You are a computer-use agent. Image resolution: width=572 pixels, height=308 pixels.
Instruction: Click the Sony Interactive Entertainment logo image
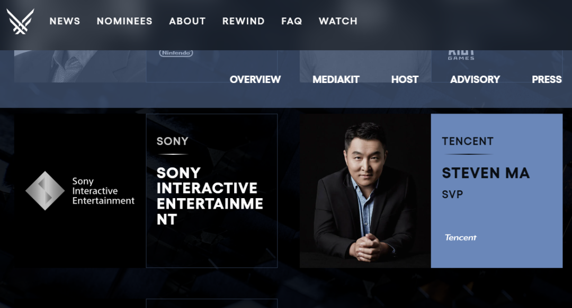(x=80, y=191)
